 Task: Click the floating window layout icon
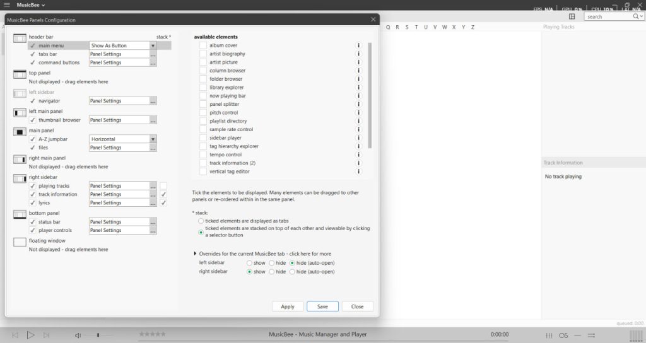click(20, 242)
